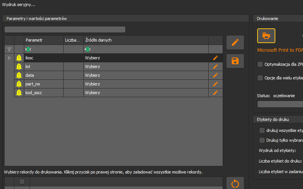The width and height of the screenshot is (303, 189).
Task: Click the print status progress bar
Action: pos(280,104)
